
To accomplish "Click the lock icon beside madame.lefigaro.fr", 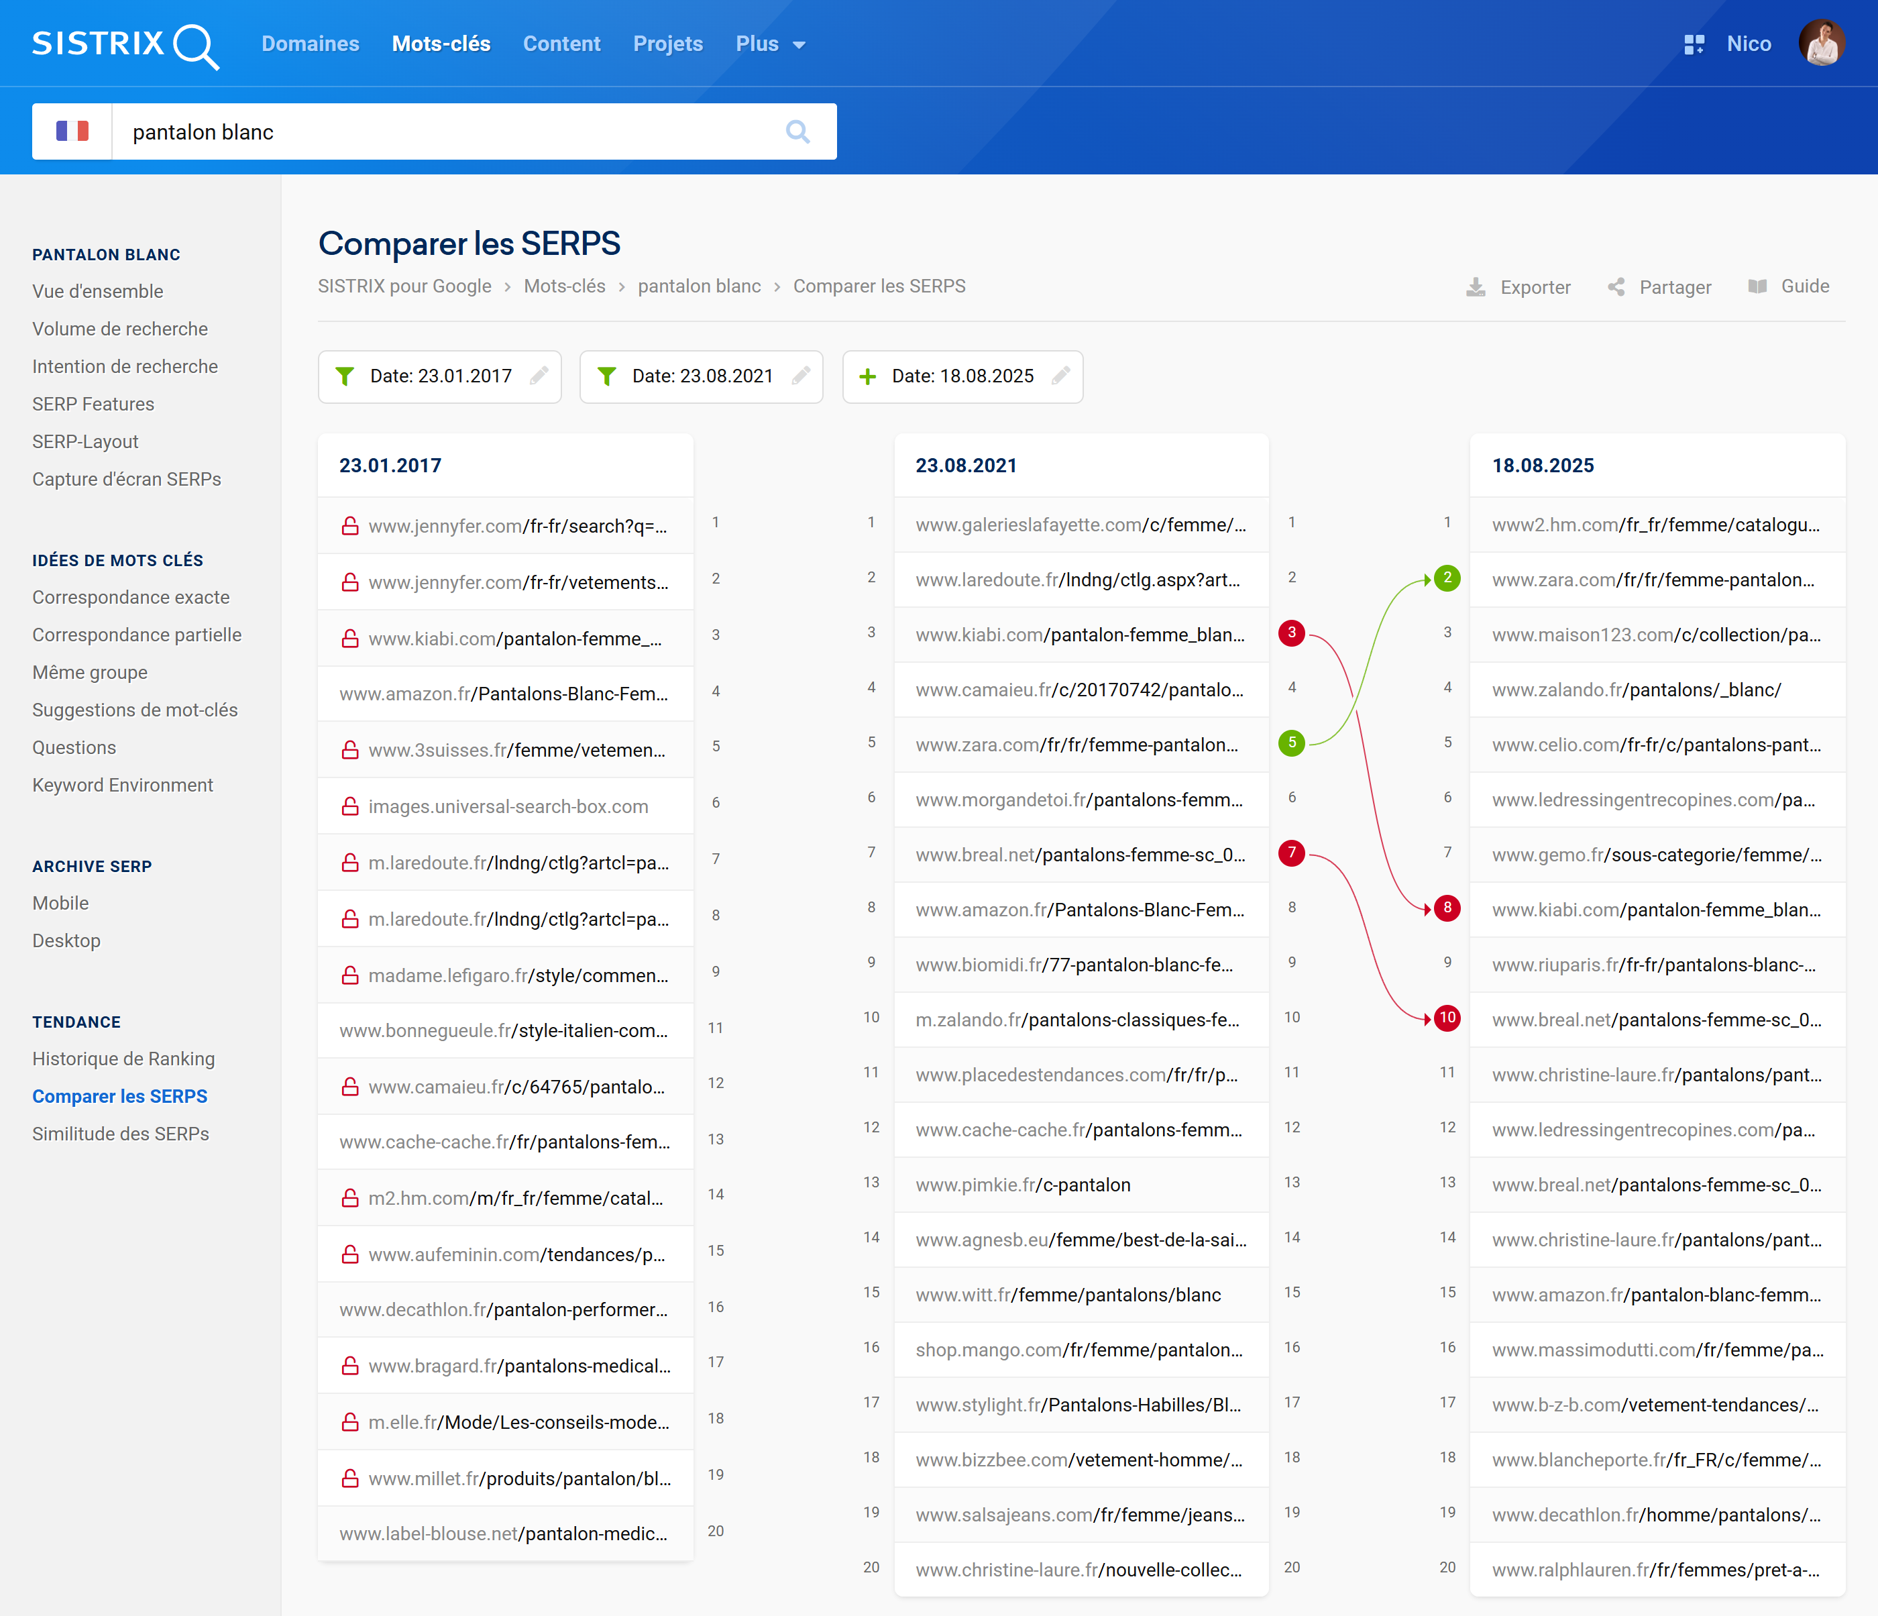I will pyautogui.click(x=350, y=975).
